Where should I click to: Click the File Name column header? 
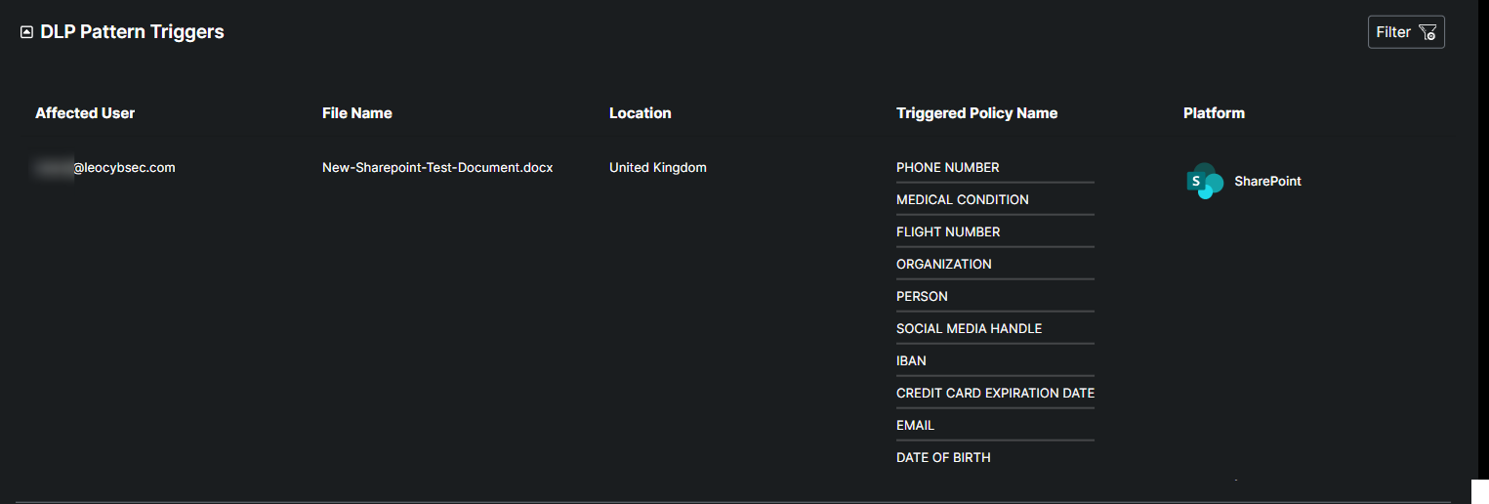click(356, 113)
